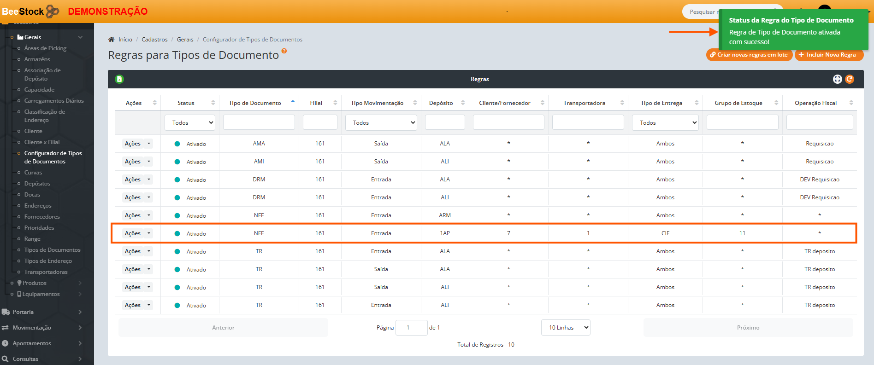Click the home icon in the breadcrumb
Screen dimensions: 874x365
click(112, 40)
